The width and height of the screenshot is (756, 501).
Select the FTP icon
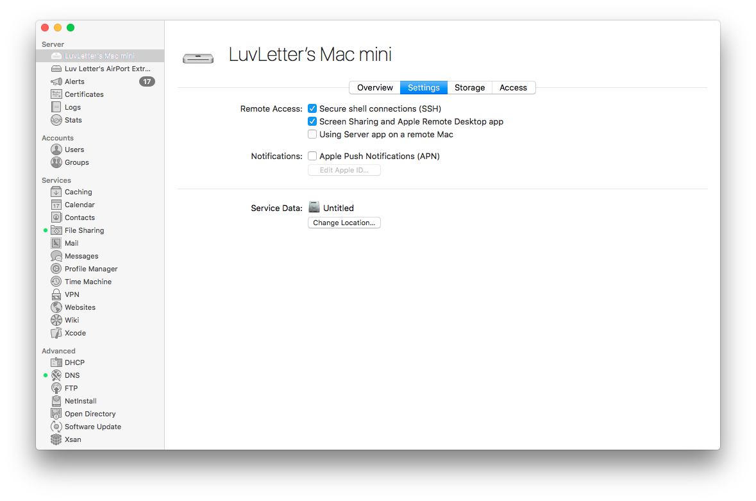coord(56,388)
